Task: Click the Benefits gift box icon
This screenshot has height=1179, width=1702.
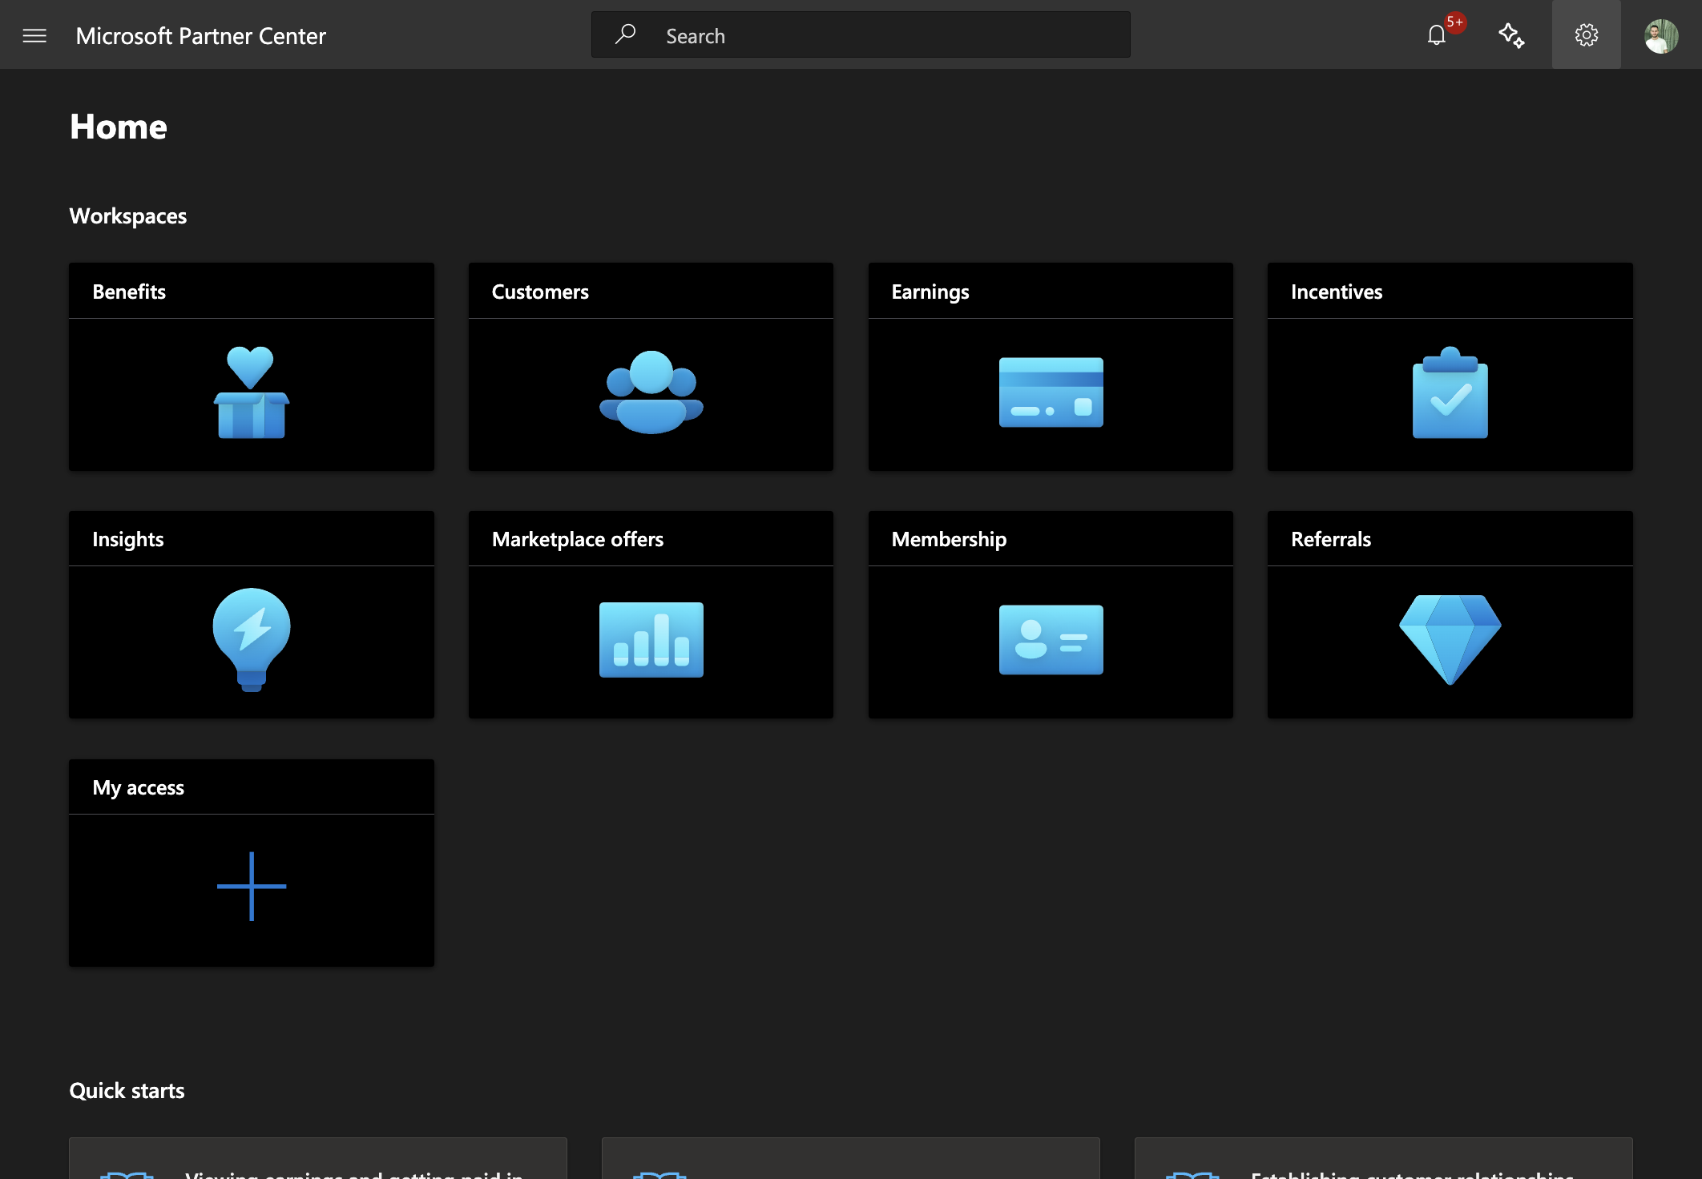Action: click(x=251, y=392)
